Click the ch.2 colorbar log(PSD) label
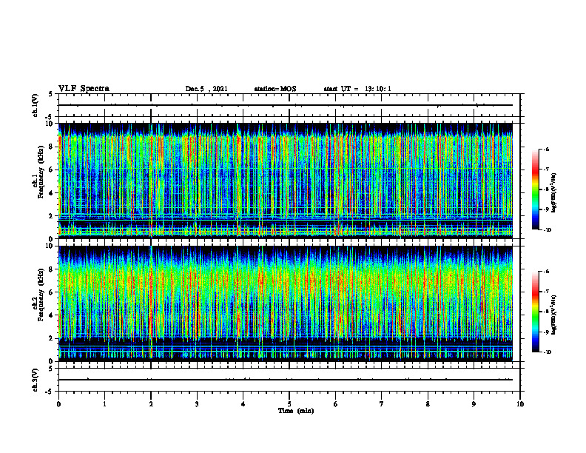 [x=554, y=315]
